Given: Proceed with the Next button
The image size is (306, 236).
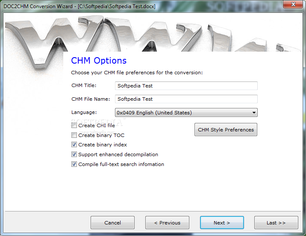Looking at the screenshot, I should click(222, 222).
